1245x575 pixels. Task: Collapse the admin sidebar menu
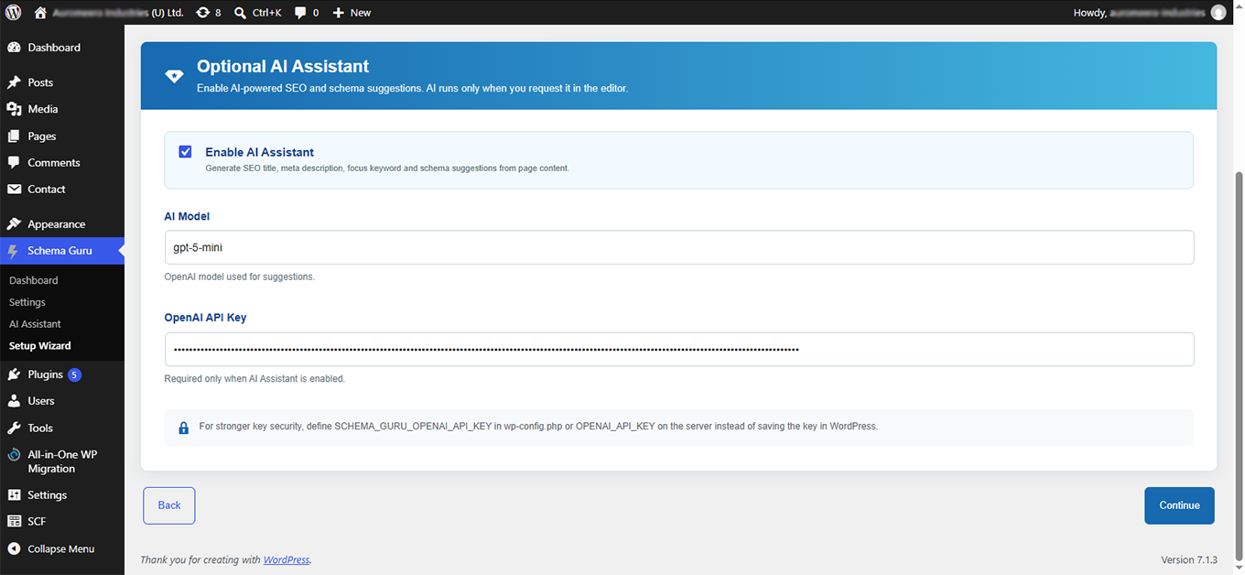(62, 548)
